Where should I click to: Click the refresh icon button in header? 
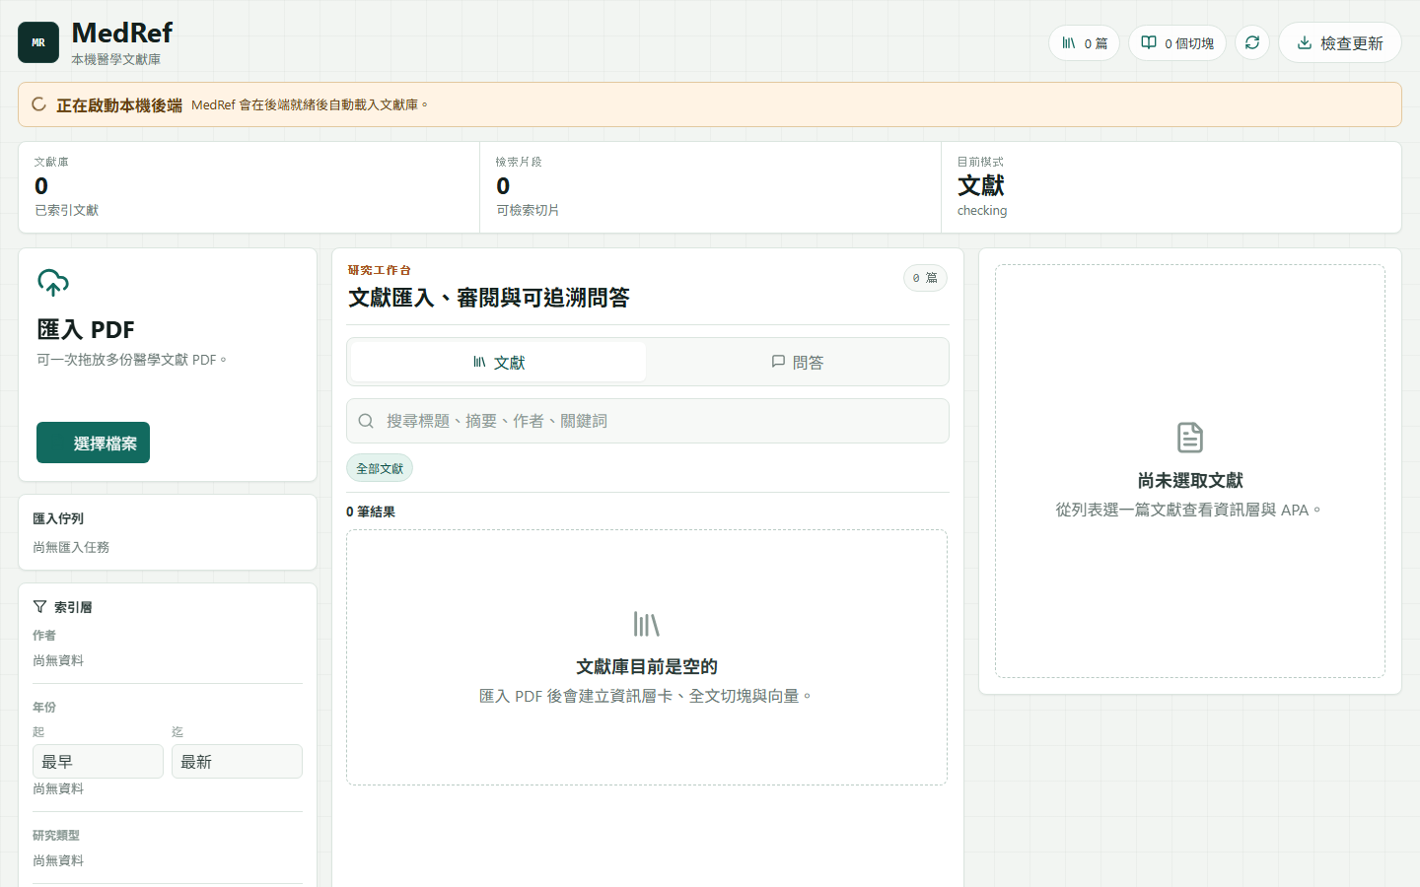[x=1252, y=42]
